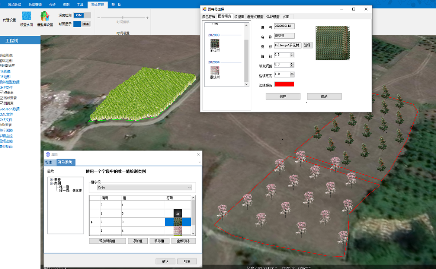Select the 茶花树 symbol thumbnail in list

click(215, 43)
